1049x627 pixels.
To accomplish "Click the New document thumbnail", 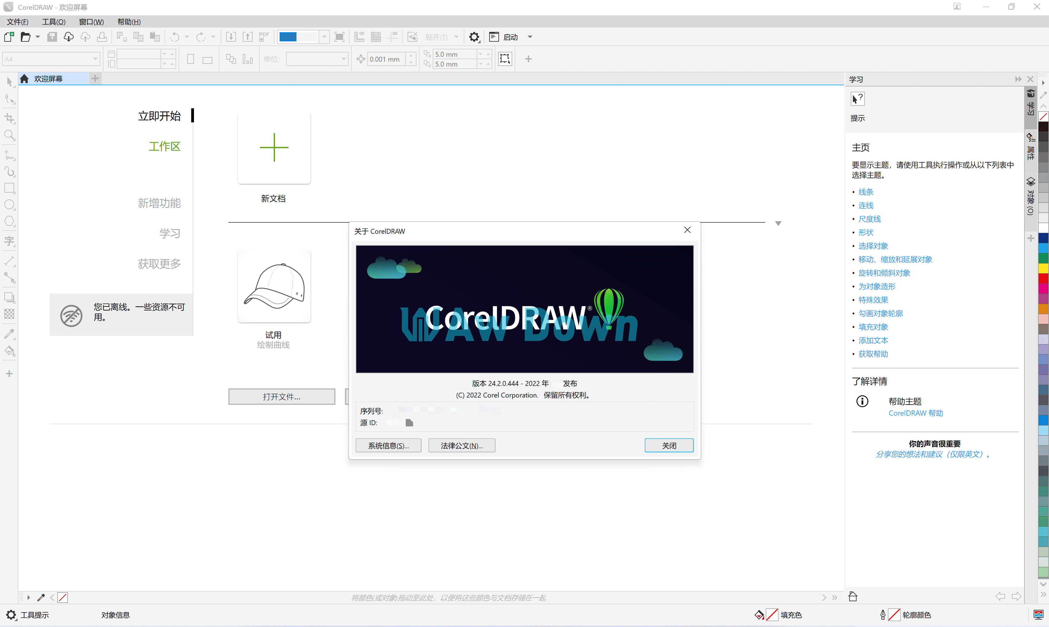I will (274, 148).
